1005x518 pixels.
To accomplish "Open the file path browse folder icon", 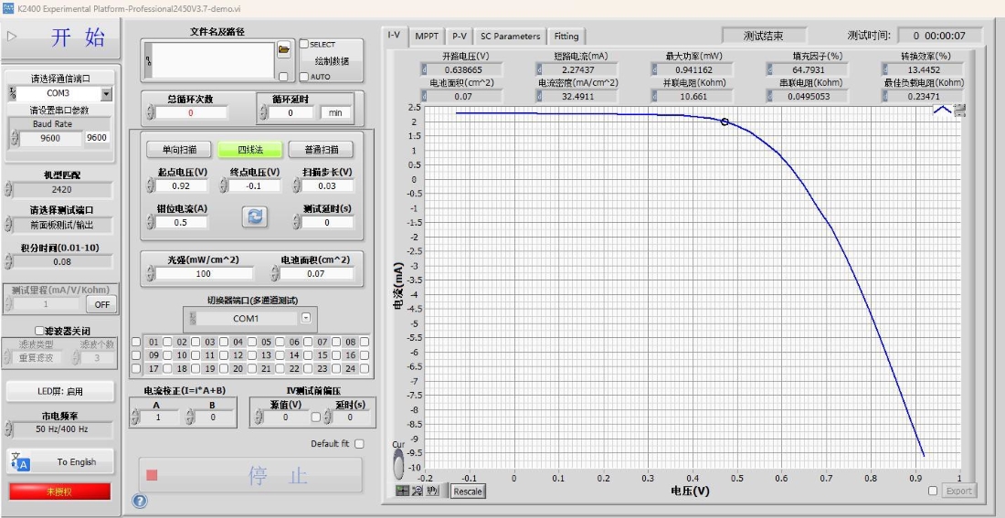I will (x=284, y=48).
